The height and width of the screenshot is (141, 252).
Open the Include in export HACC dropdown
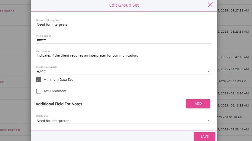coord(121,71)
